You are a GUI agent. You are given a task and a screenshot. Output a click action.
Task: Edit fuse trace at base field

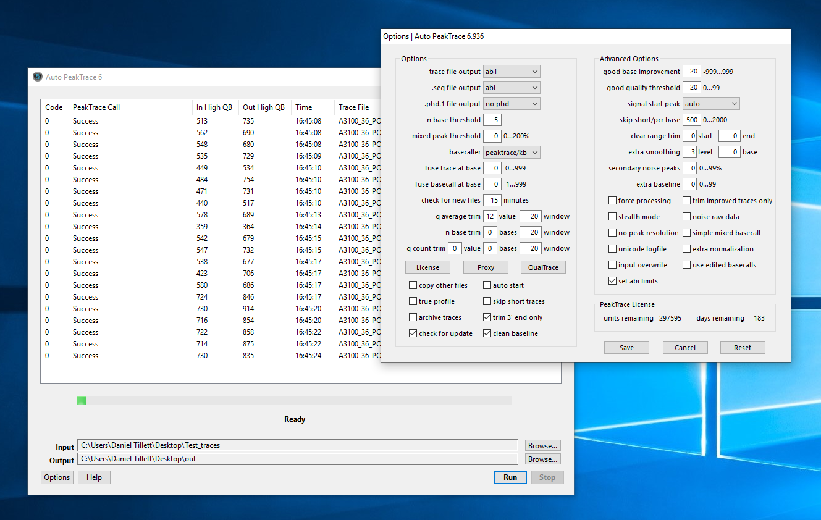pos(492,168)
